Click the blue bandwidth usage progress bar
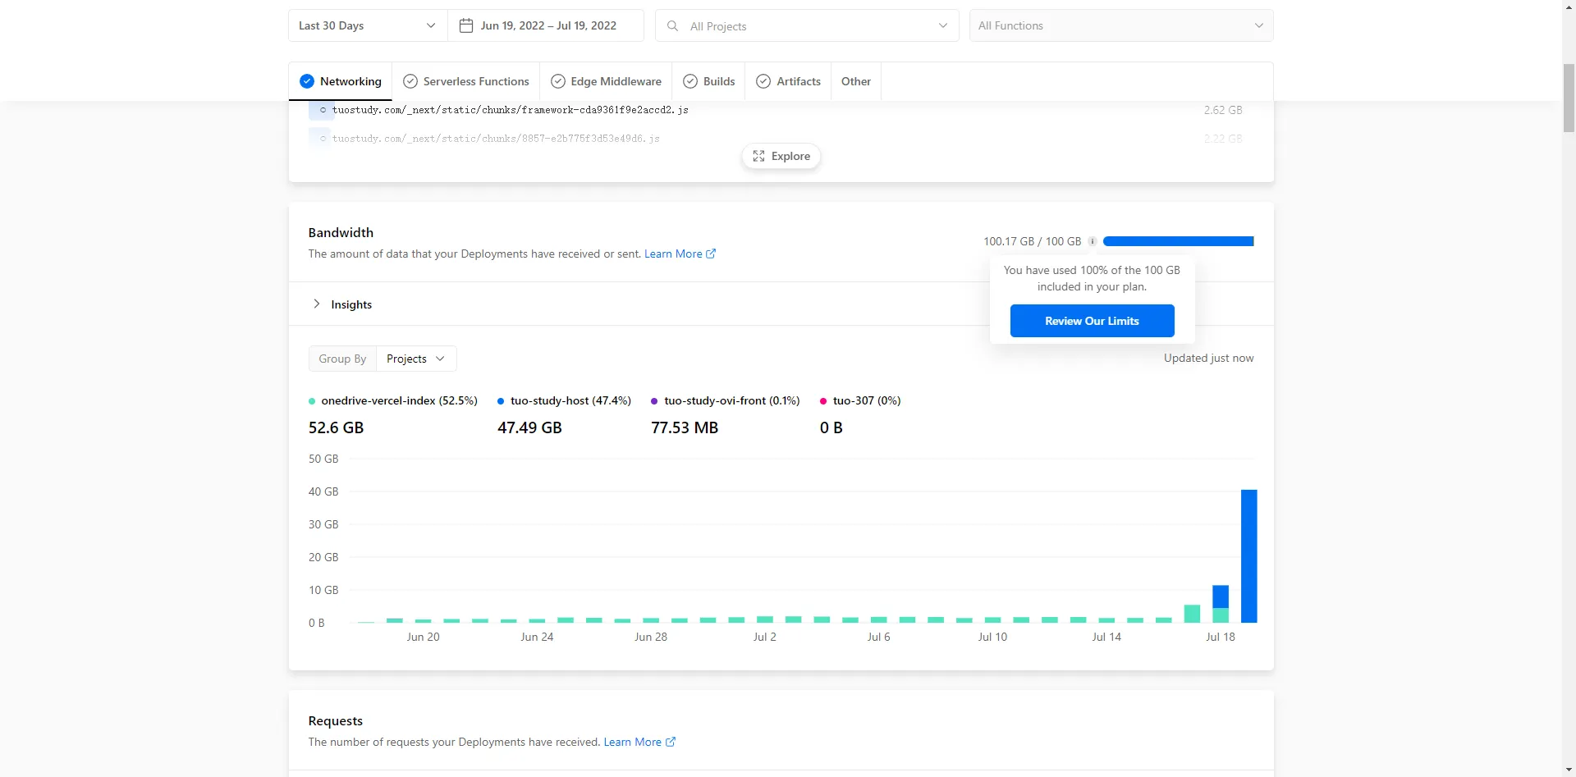Screen dimensions: 1576x777 pyautogui.click(x=1179, y=241)
